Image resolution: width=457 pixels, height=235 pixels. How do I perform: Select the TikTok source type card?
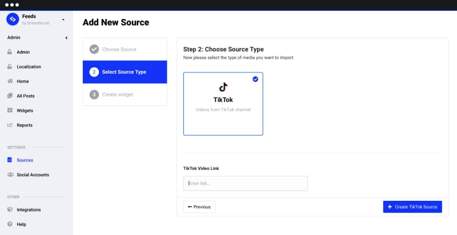[223, 104]
